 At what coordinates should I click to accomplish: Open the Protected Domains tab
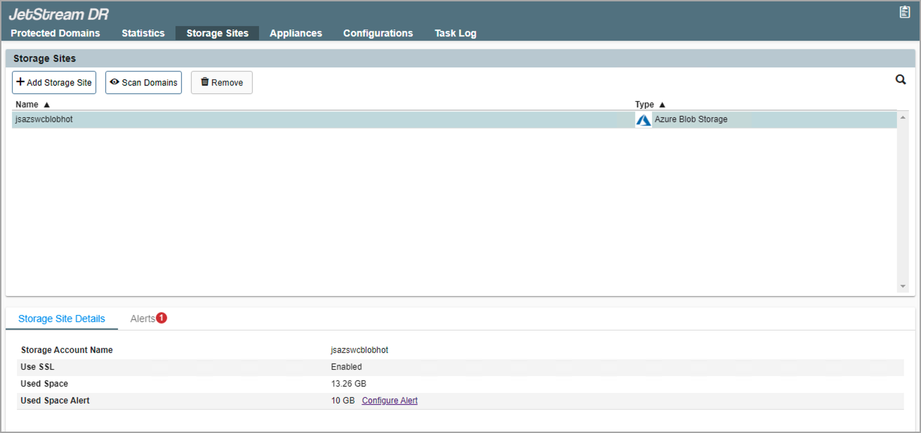click(55, 33)
